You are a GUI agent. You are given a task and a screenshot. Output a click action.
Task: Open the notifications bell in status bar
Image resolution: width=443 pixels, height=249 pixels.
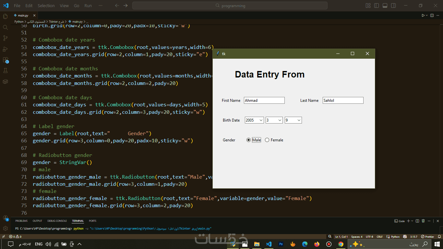click(439, 237)
